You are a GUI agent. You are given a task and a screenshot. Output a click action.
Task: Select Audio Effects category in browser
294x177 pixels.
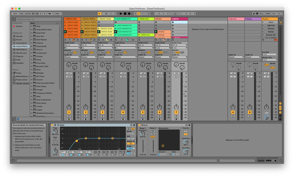[21, 46]
